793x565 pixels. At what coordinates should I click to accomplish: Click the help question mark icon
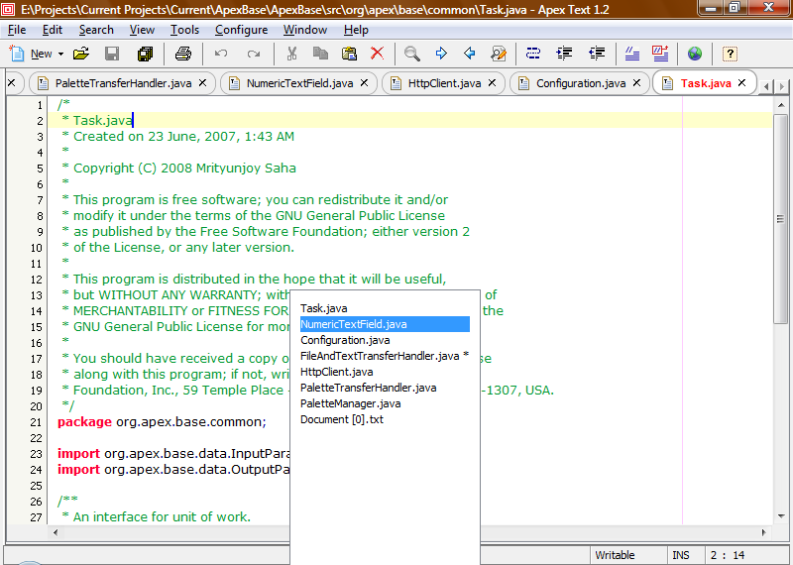click(x=730, y=54)
